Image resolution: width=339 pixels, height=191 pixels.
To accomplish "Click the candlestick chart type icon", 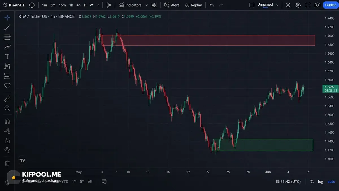I will (109, 5).
